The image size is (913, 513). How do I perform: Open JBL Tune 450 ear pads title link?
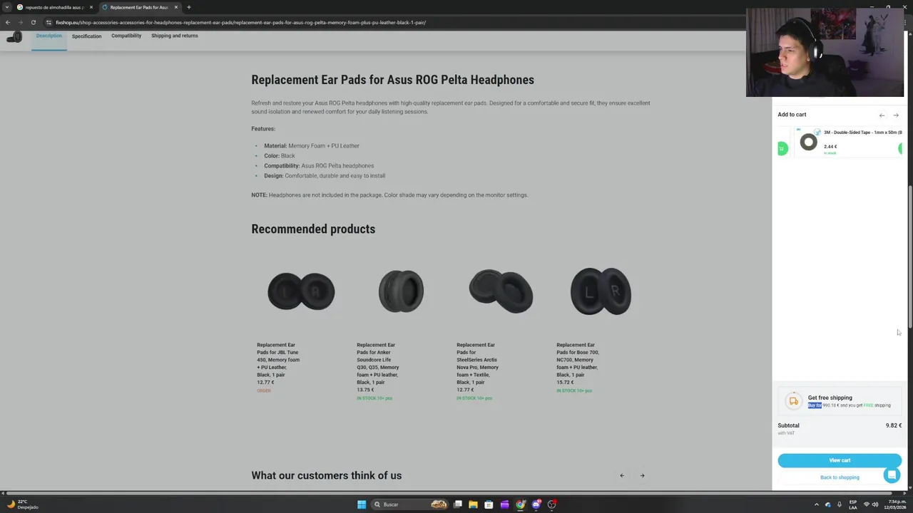(278, 360)
